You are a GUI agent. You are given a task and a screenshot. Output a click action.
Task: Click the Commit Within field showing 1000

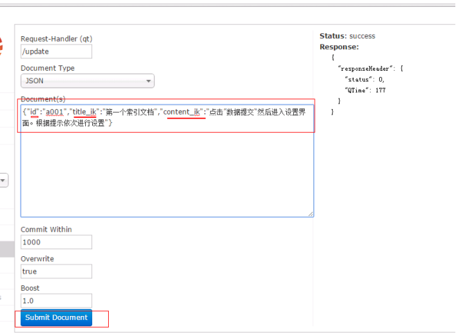click(56, 242)
